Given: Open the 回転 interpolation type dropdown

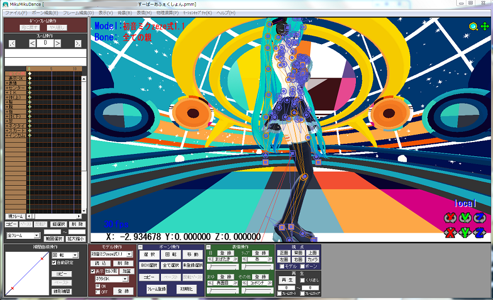Looking at the screenshot, I should pyautogui.click(x=75, y=255).
